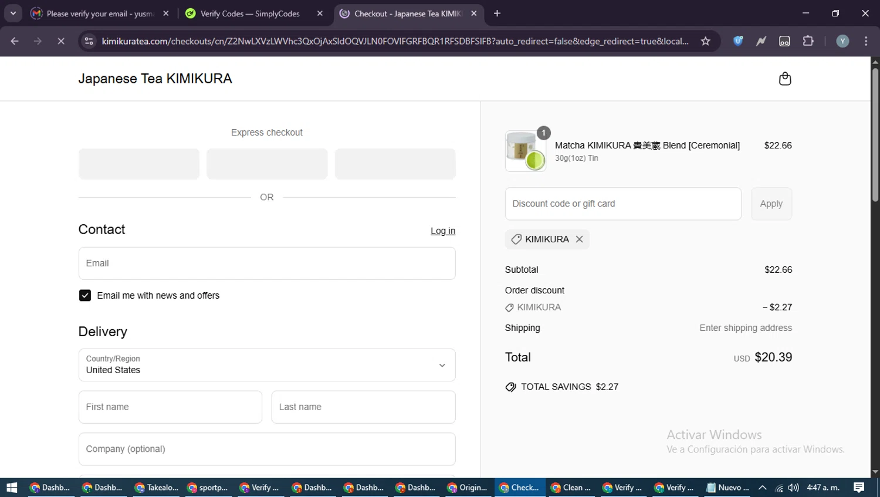Image resolution: width=880 pixels, height=497 pixels.
Task: Expand the Country/Region dropdown
Action: tap(267, 365)
